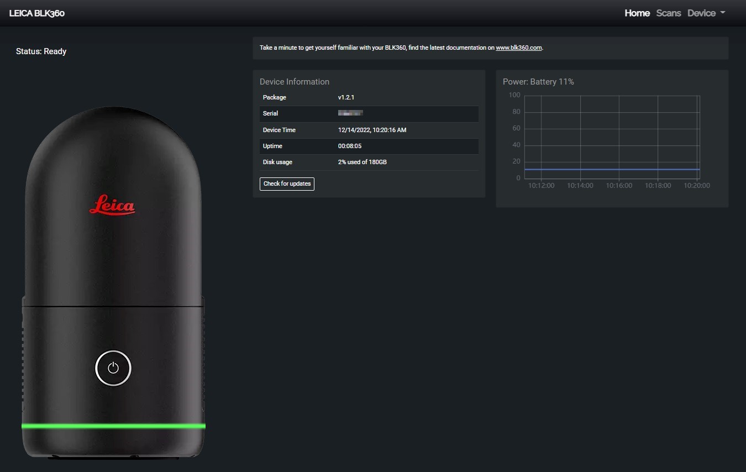This screenshot has height=472, width=746.
Task: Click the 'Take a minute' documentation notice
Action: coord(490,48)
